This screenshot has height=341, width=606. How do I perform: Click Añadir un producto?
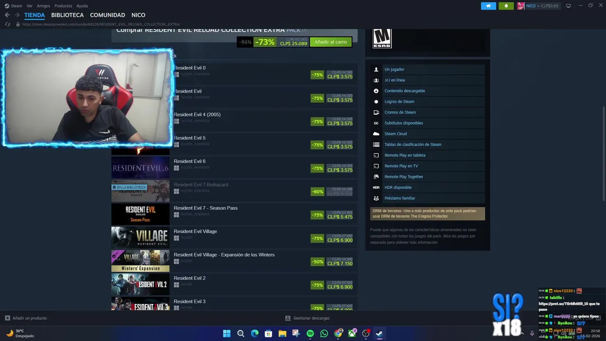26,318
